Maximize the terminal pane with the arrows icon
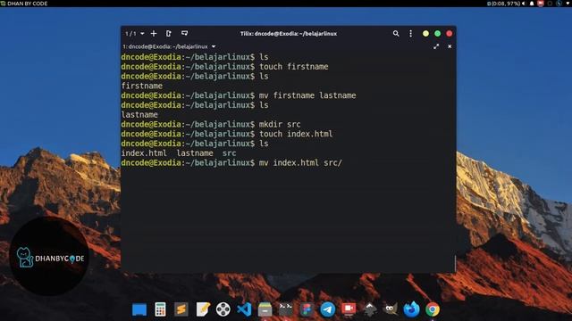The image size is (572, 321). click(436, 46)
